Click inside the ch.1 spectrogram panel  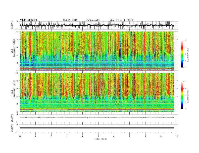tap(97, 51)
